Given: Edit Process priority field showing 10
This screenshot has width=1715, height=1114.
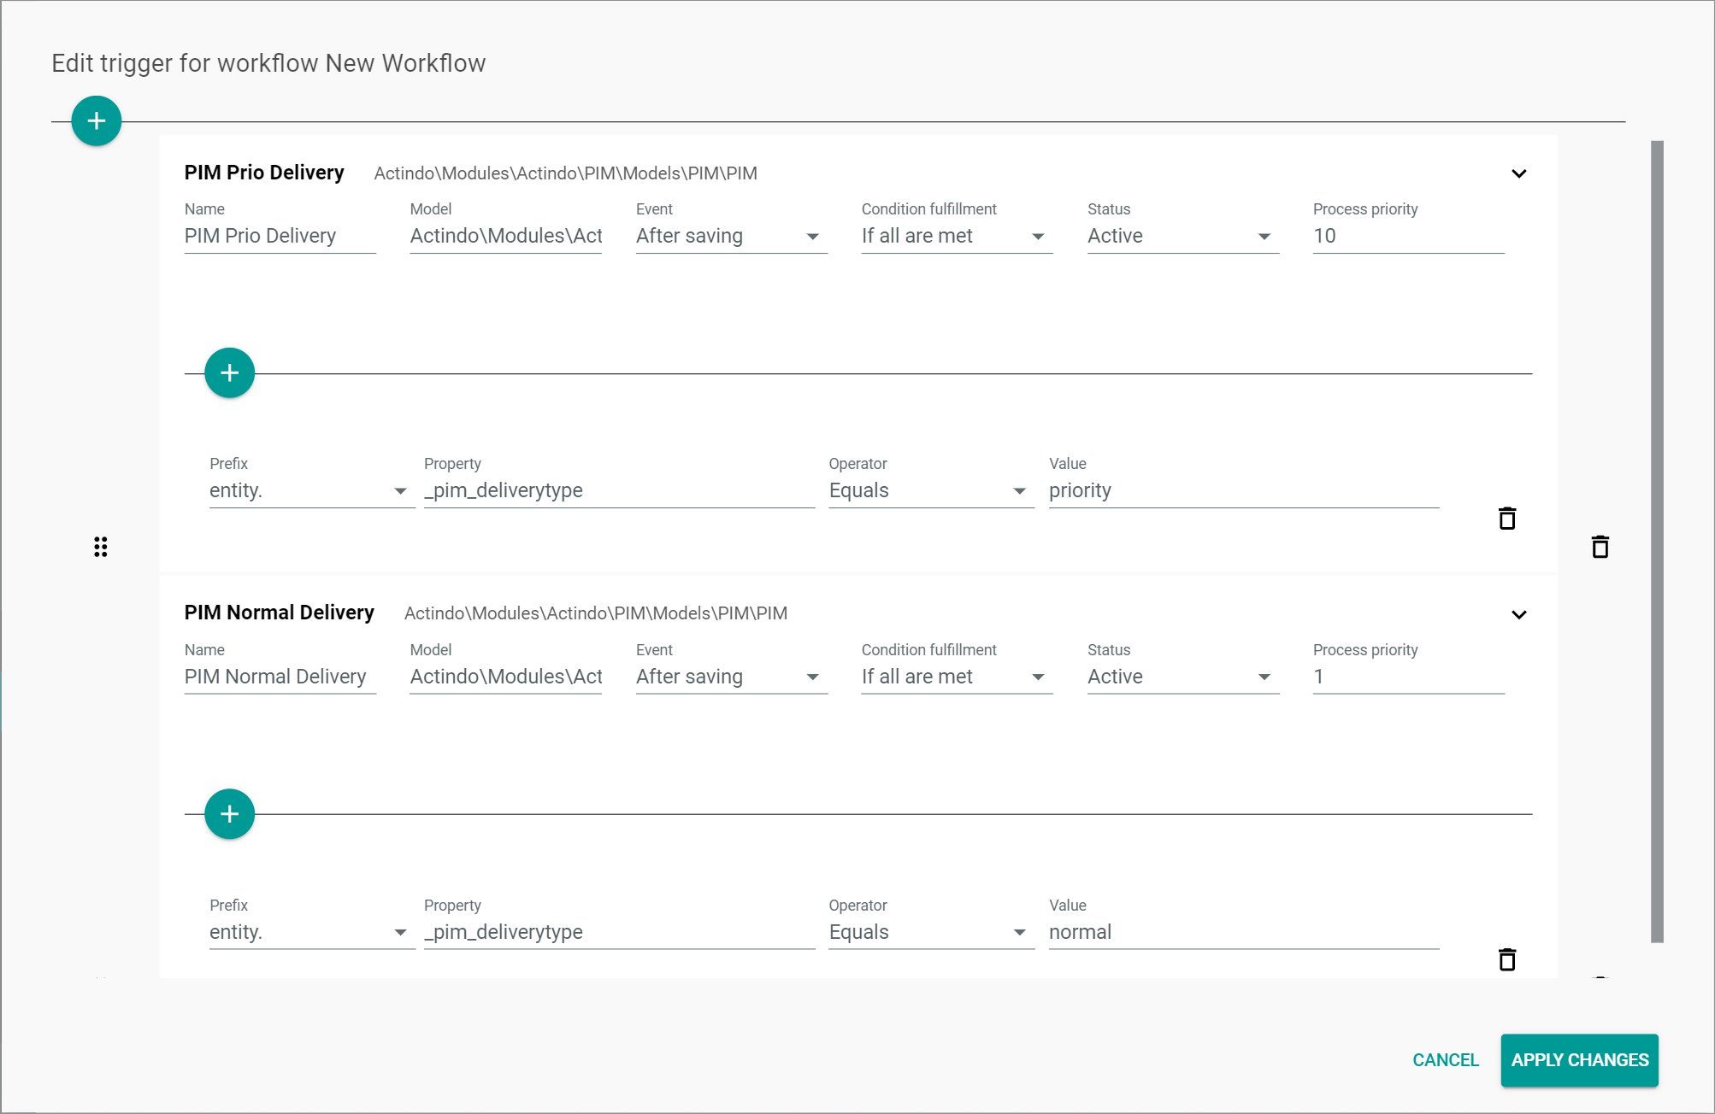Looking at the screenshot, I should (1409, 236).
